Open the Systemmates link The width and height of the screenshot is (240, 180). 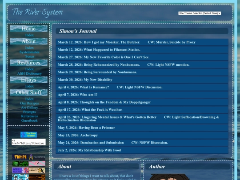29,52
